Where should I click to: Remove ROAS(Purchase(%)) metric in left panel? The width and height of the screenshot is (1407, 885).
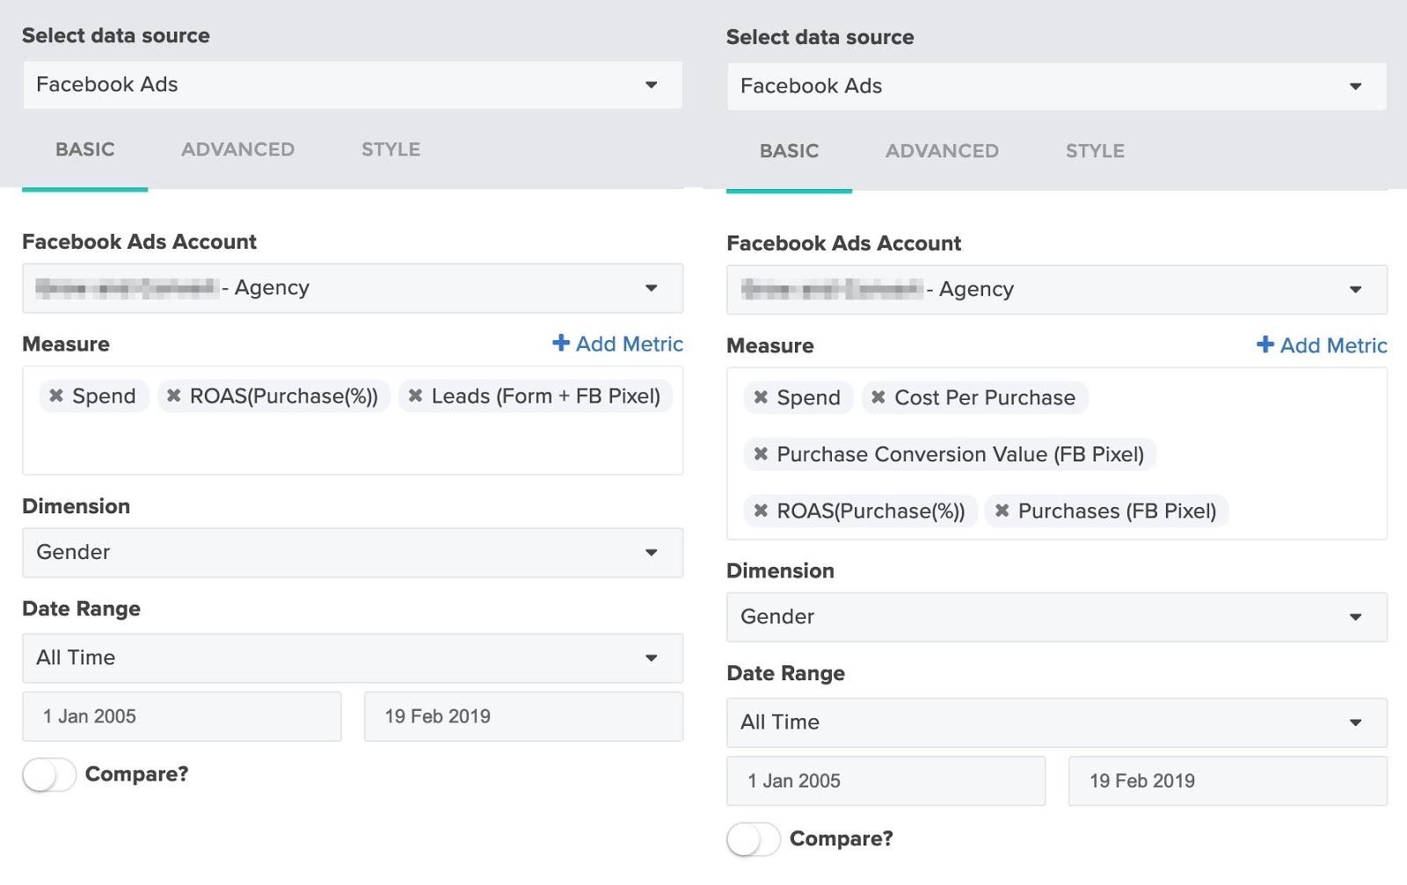pos(174,396)
